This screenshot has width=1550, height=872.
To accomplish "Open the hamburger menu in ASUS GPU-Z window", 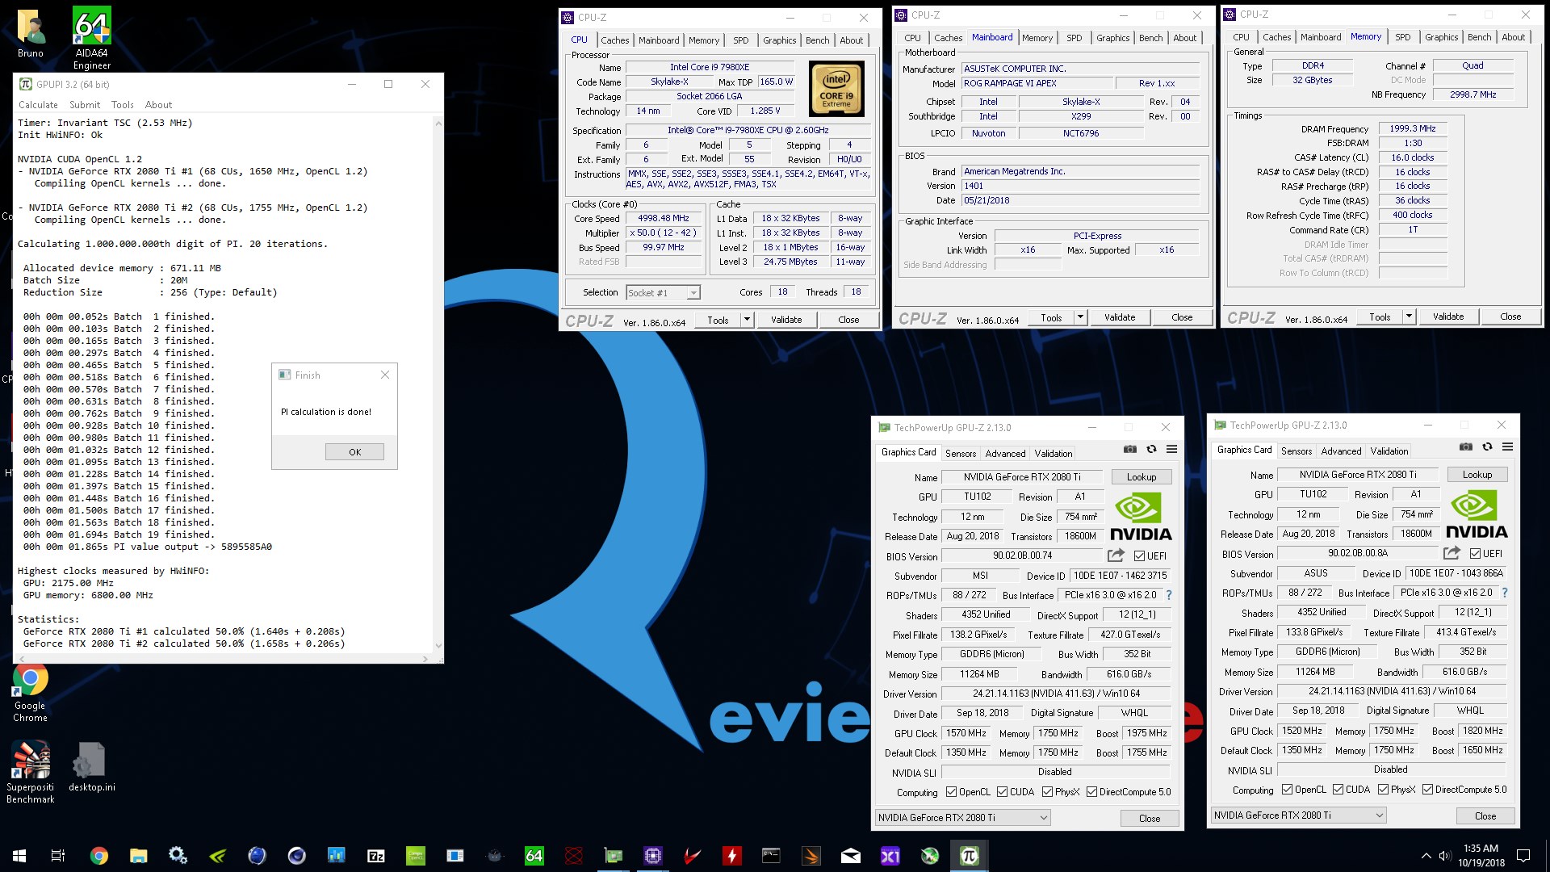I will [1507, 447].
